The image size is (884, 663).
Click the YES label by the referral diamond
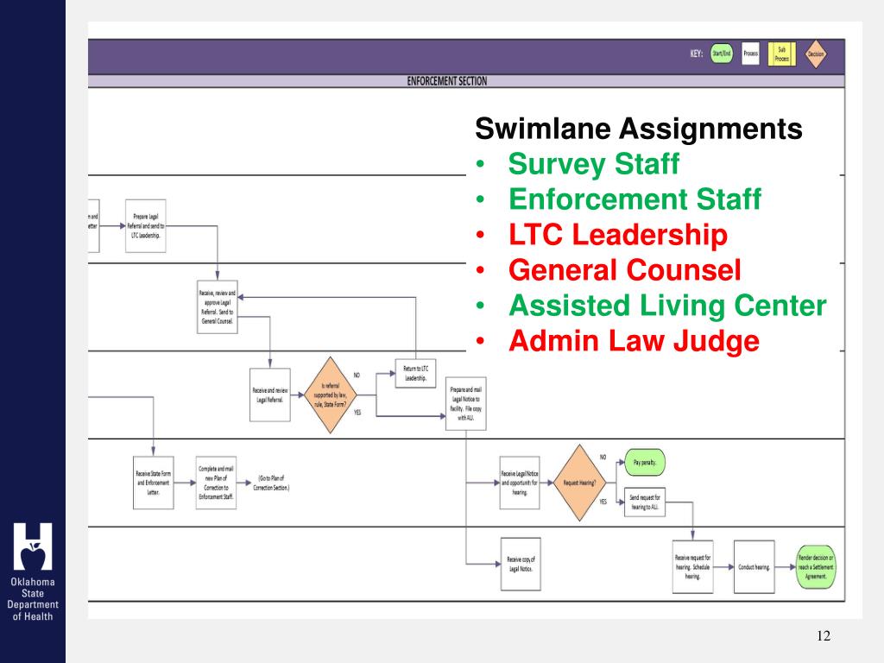click(357, 413)
